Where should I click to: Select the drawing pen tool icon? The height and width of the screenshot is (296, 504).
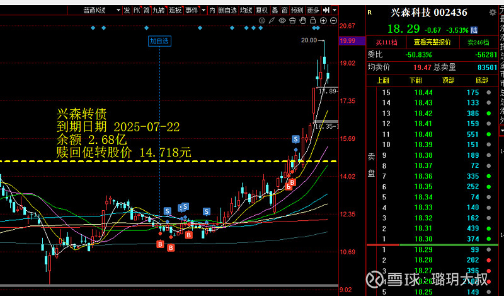tap(272, 21)
